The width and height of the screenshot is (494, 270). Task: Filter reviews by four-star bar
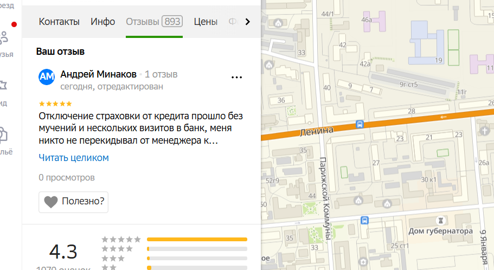tap(197, 249)
